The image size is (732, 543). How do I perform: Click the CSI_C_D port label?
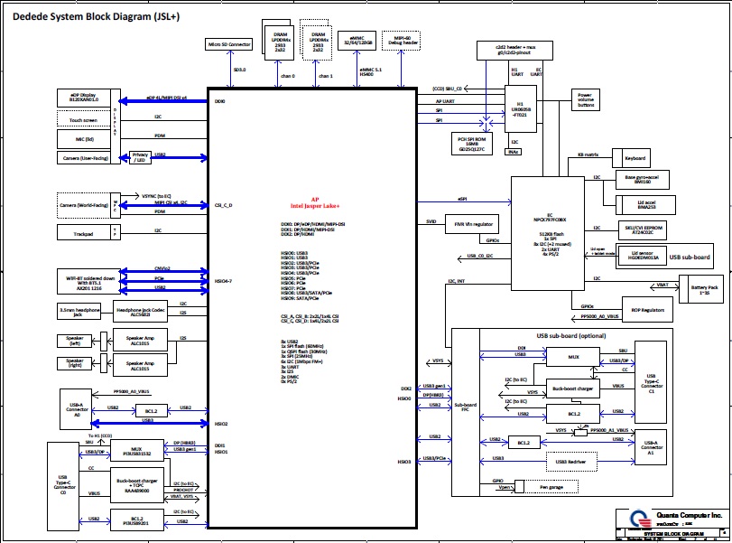tap(223, 205)
